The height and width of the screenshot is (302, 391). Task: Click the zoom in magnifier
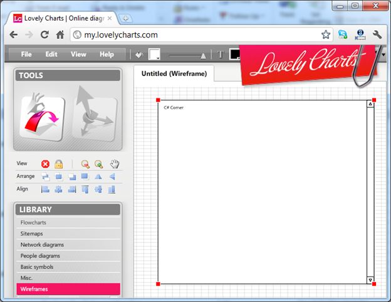tap(99, 164)
